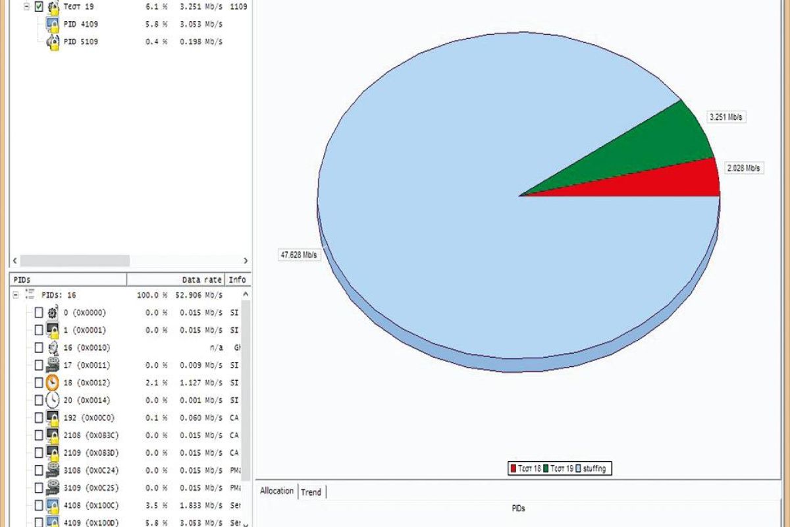
Task: Click the red Τεστ 18 legend swatch
Action: coord(513,468)
